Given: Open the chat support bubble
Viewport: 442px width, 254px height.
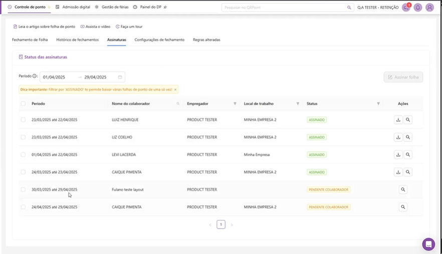Looking at the screenshot, I should pos(428,244).
